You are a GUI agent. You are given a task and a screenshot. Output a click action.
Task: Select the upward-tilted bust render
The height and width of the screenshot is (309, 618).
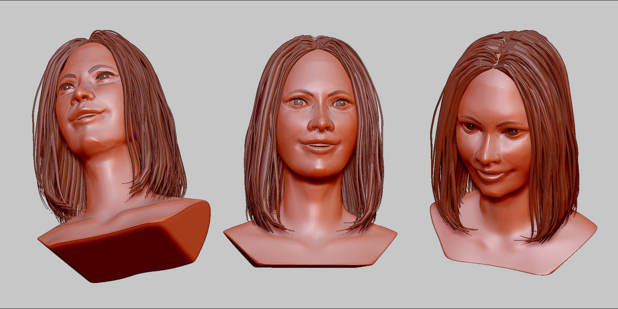coord(122,156)
